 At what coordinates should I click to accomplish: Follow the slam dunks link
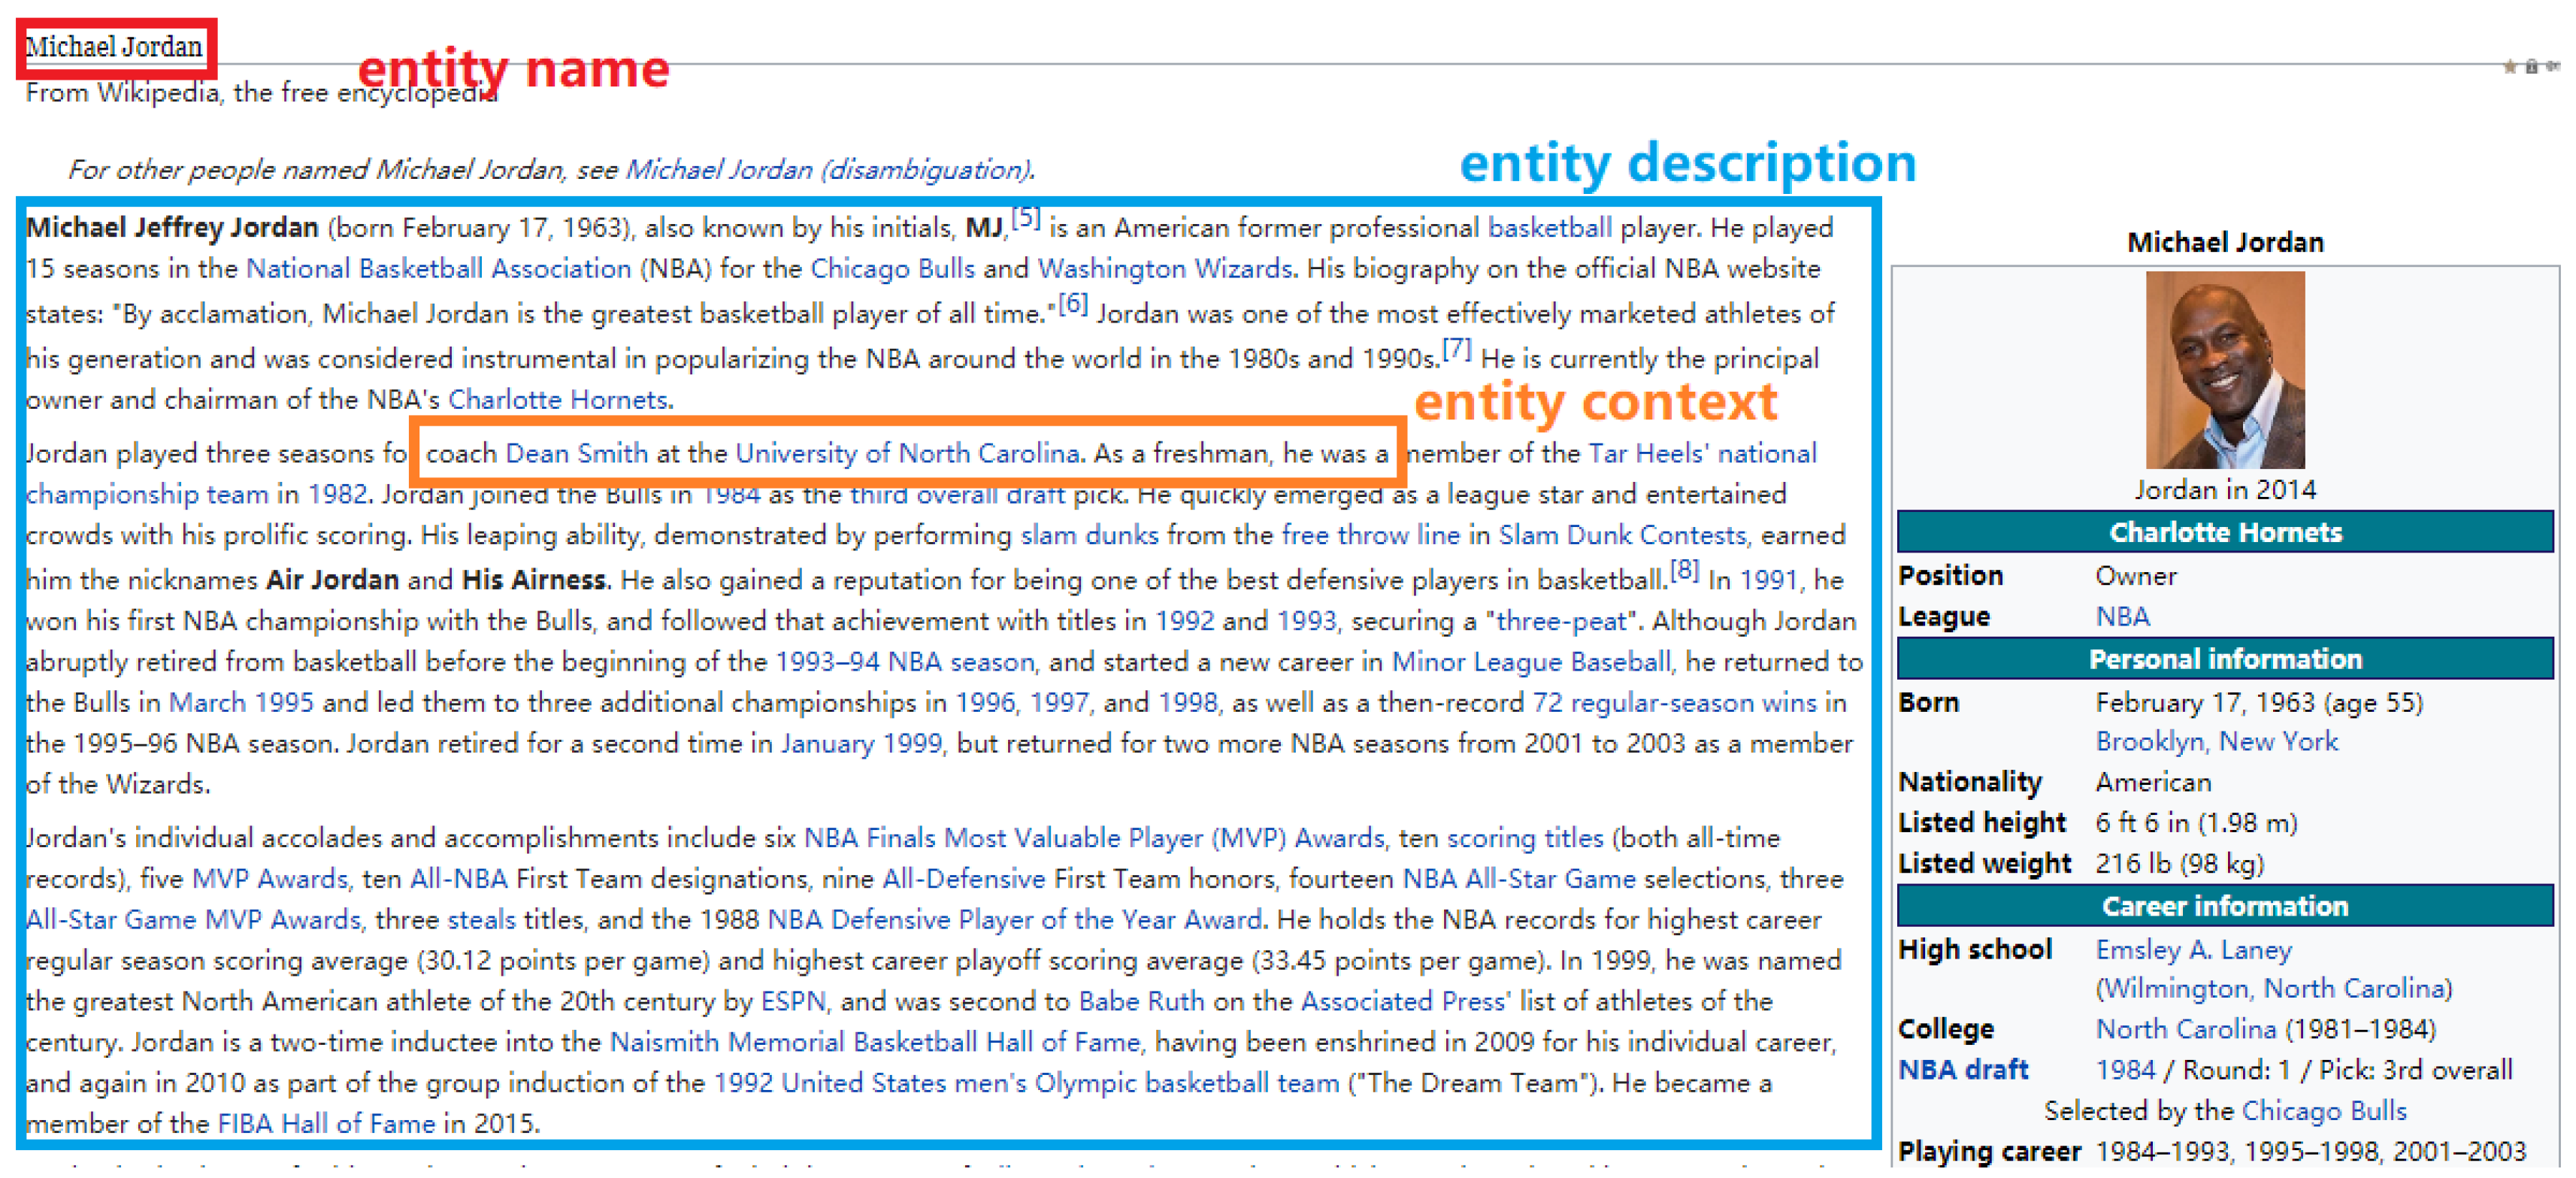tap(1089, 536)
